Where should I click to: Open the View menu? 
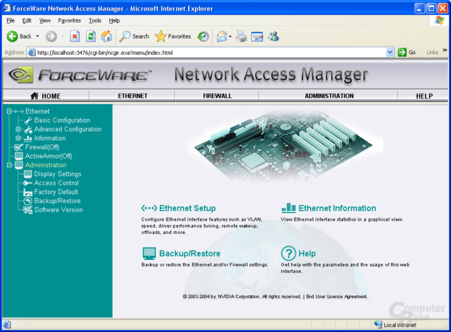(45, 20)
